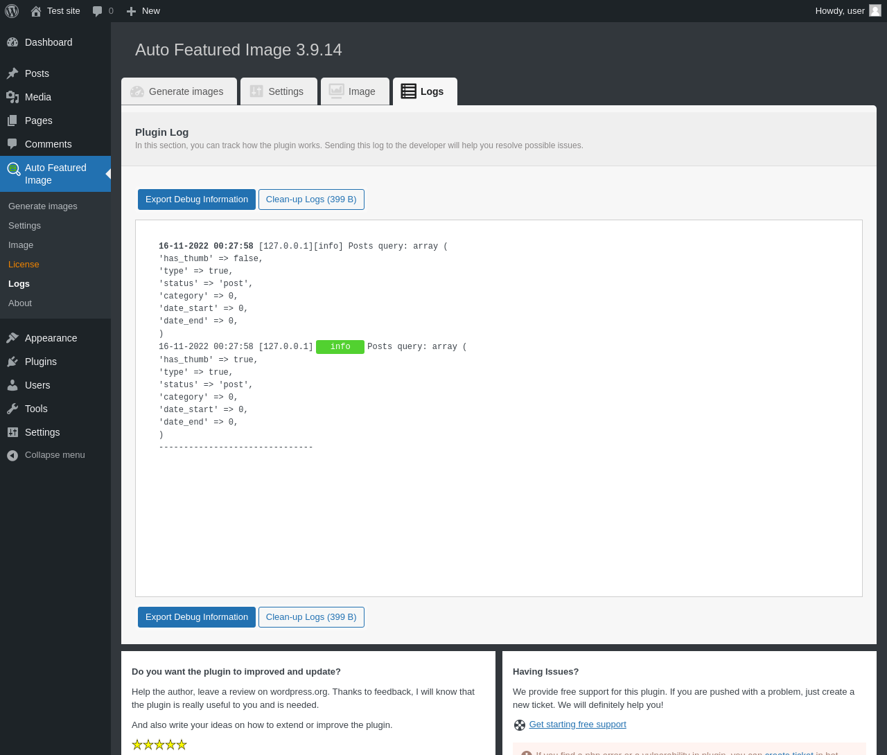Switch to the Generate images tab
Image resolution: width=887 pixels, height=755 pixels.
pos(179,91)
